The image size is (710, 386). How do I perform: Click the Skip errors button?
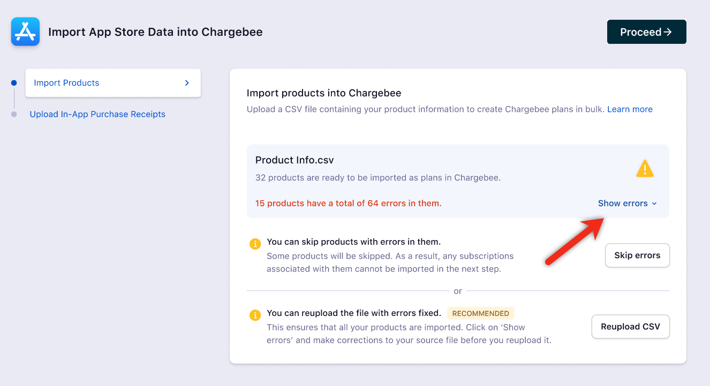click(x=637, y=256)
